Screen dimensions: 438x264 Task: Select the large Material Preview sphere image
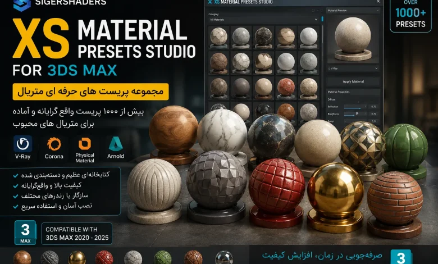click(x=353, y=39)
